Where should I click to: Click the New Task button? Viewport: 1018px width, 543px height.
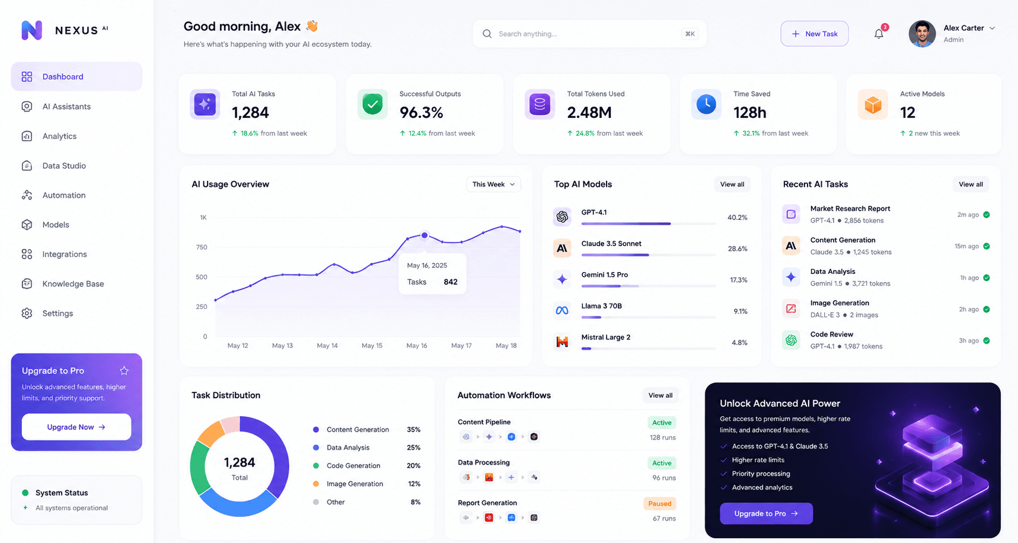pyautogui.click(x=814, y=34)
